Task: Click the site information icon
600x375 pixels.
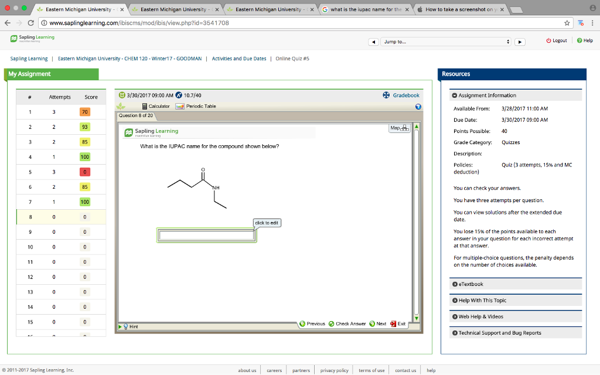Action: 44,23
